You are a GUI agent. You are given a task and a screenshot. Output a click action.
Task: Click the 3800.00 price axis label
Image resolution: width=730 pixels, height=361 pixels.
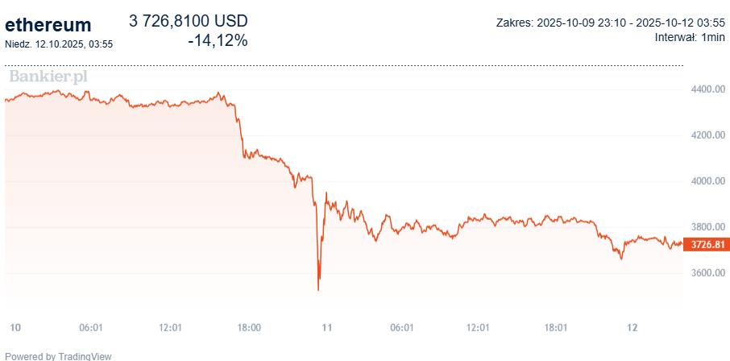click(x=707, y=227)
